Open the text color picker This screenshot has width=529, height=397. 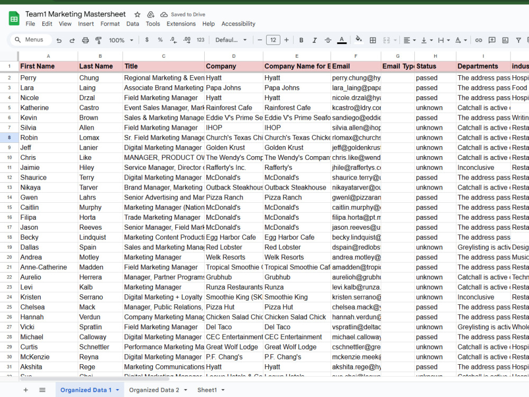pyautogui.click(x=342, y=40)
